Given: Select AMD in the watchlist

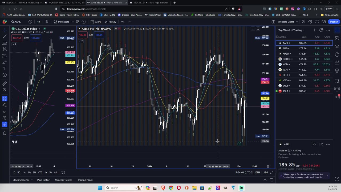Looking at the screenshot, I should tap(304, 48).
